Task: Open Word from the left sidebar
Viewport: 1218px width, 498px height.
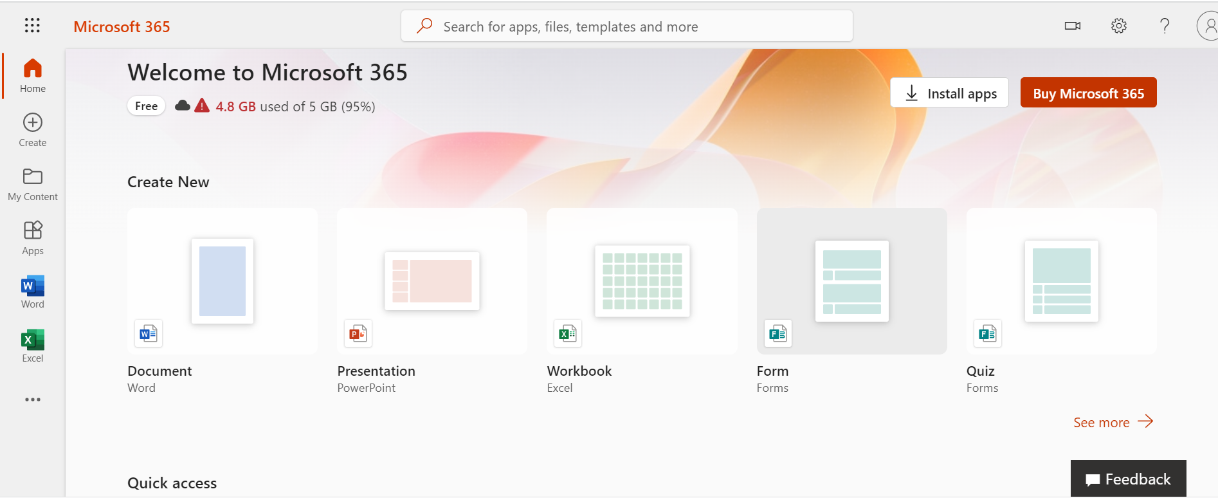Action: tap(33, 292)
